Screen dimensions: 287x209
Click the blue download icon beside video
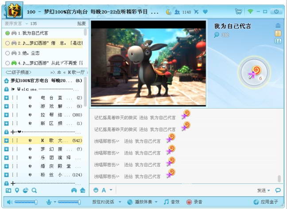[278, 41]
